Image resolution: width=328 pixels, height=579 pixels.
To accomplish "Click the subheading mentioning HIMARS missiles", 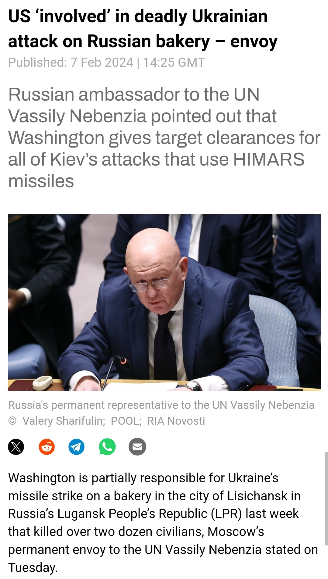I will coord(164,138).
